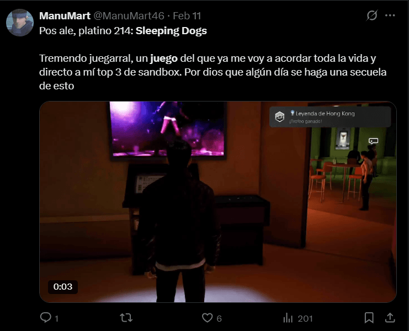Click the likes count of 6

click(x=219, y=318)
